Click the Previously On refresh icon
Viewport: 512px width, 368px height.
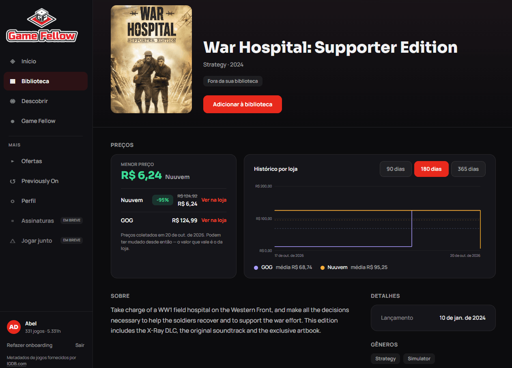pos(13,181)
